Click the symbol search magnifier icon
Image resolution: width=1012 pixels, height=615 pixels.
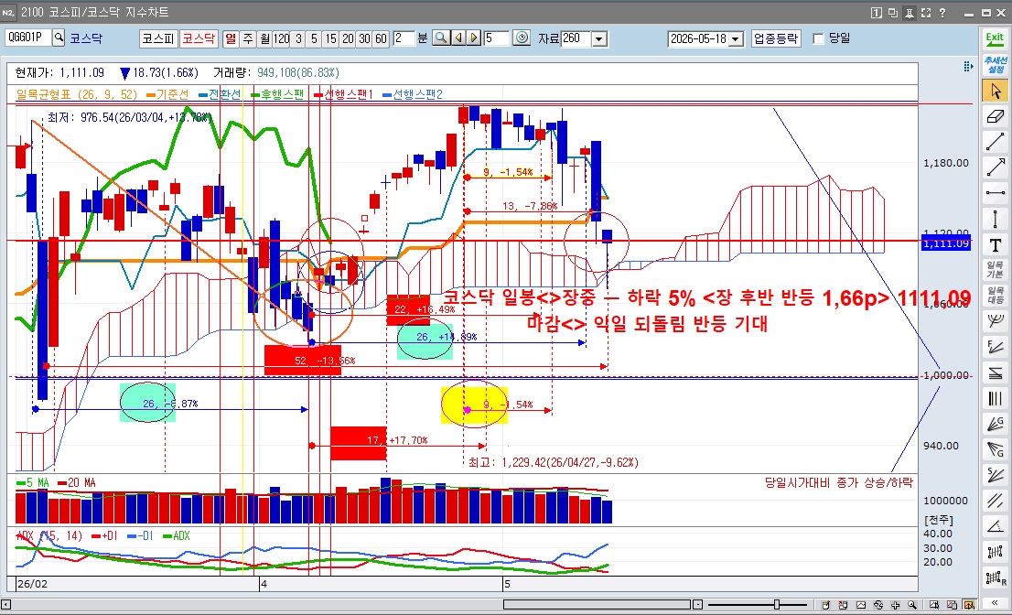pos(59,38)
